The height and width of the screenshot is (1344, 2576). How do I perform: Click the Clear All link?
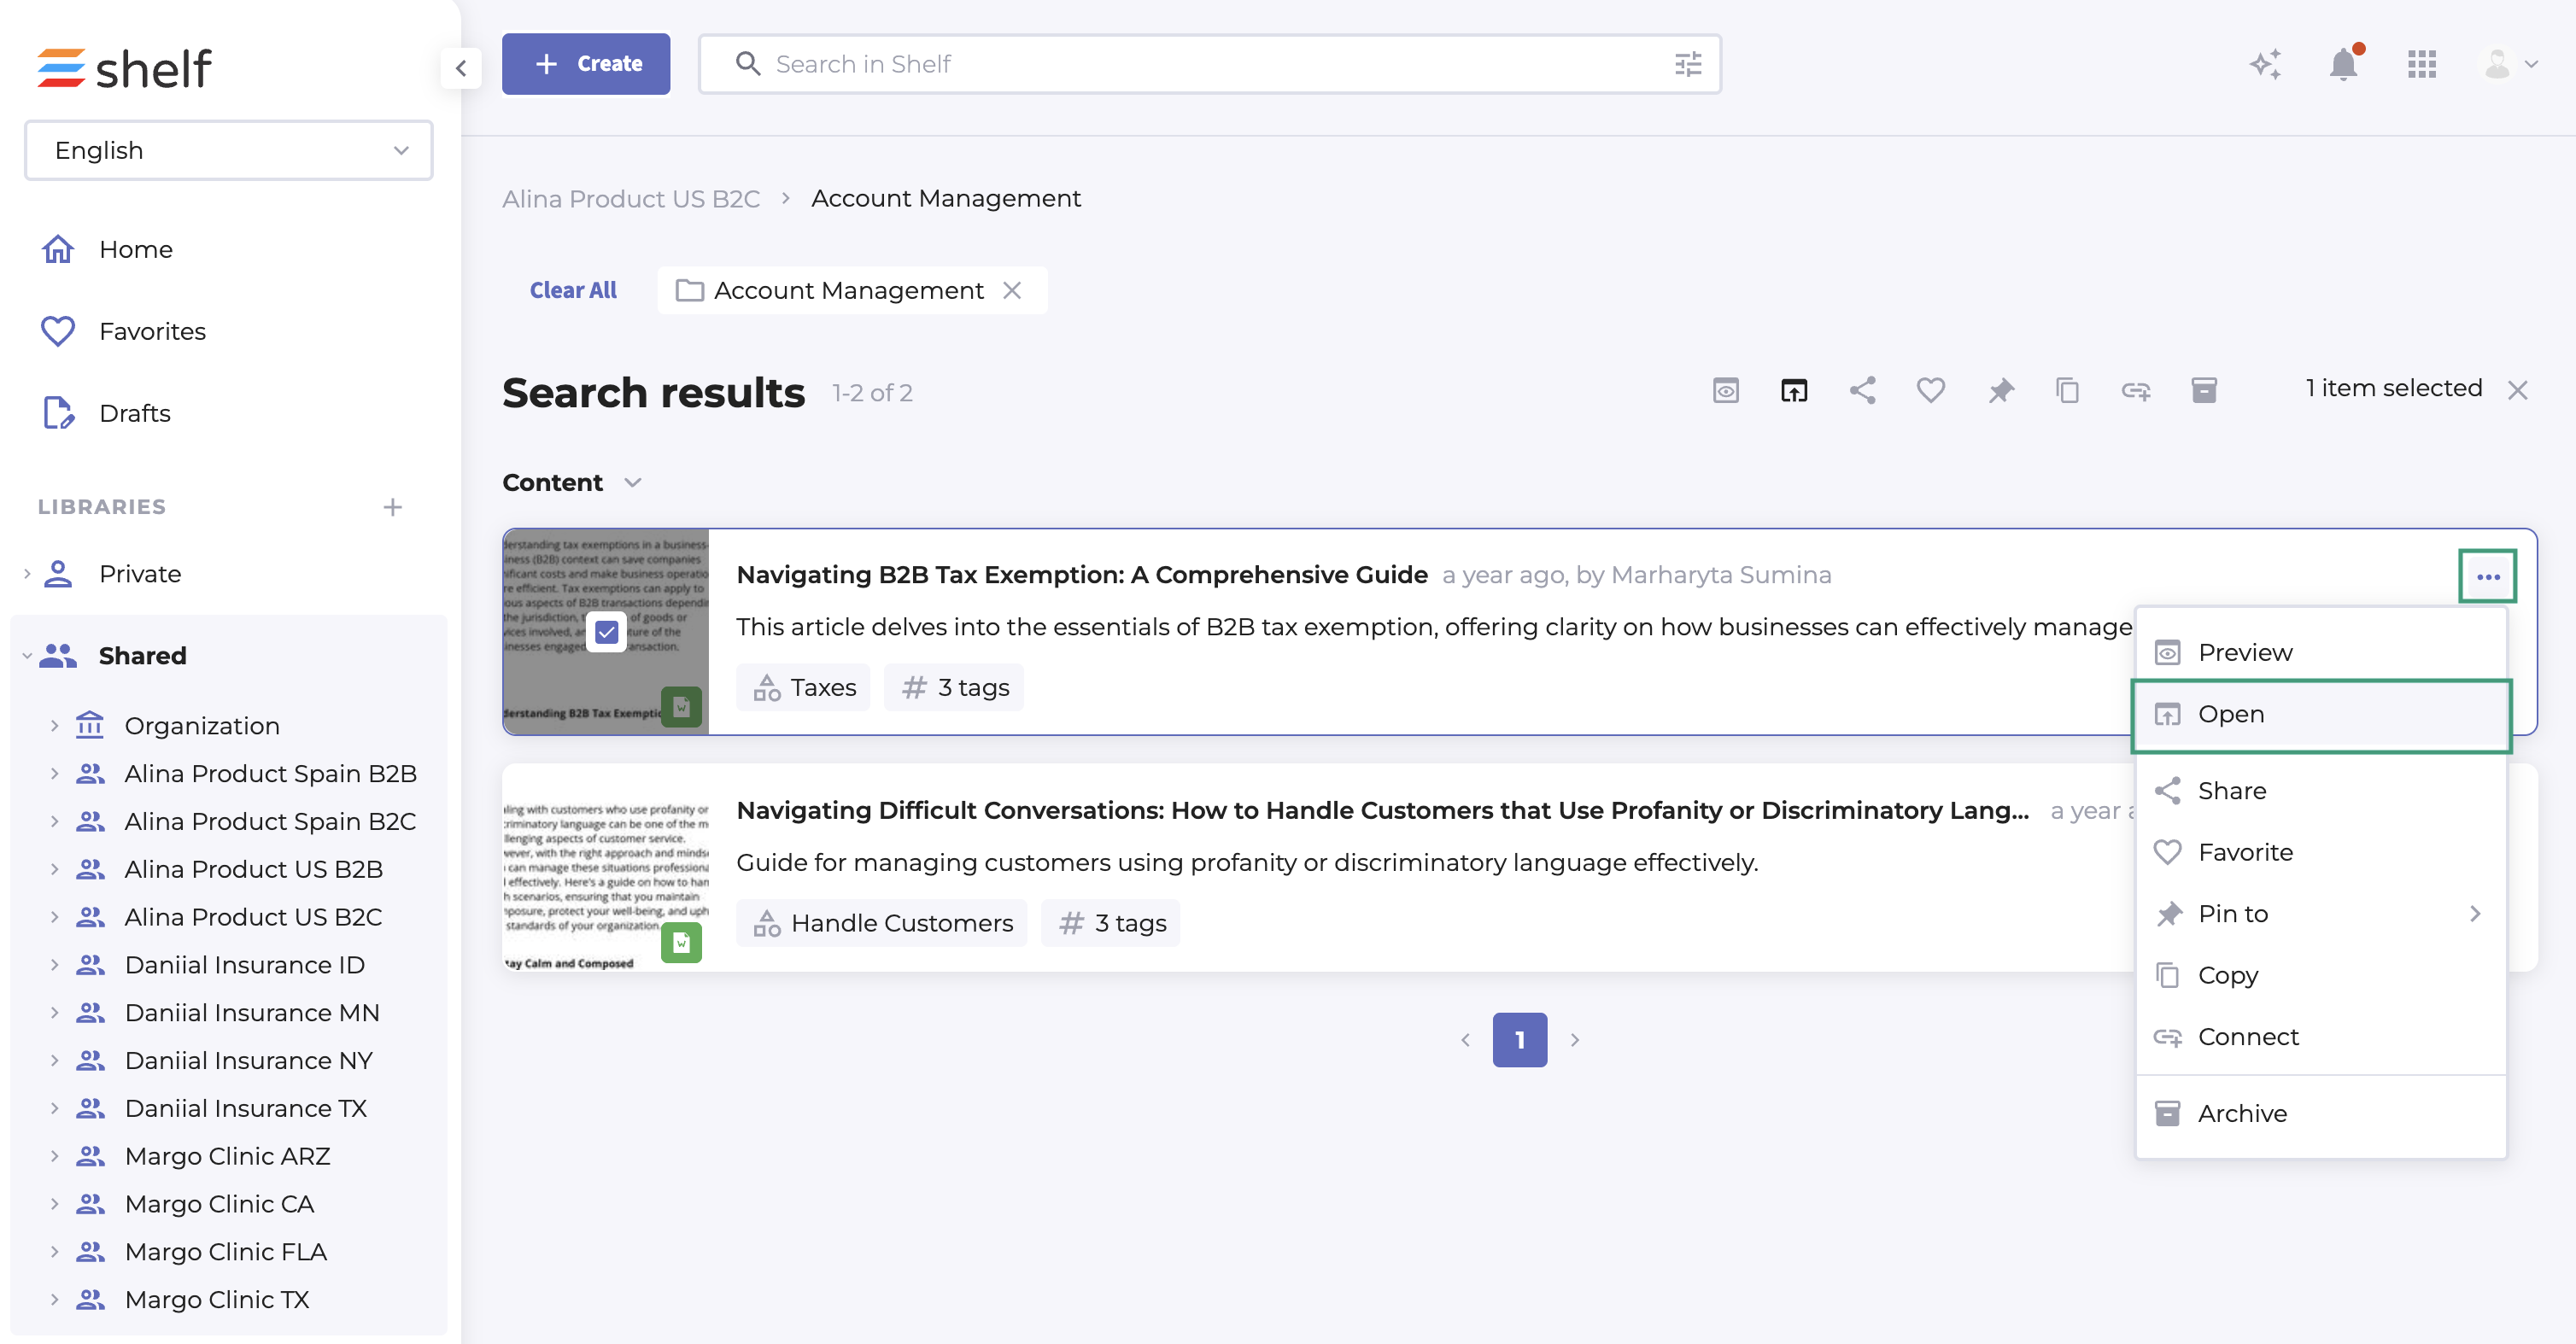point(572,290)
